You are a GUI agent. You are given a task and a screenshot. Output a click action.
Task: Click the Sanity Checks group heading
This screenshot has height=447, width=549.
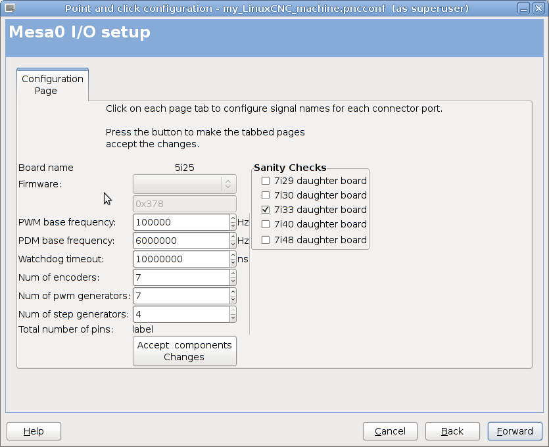tap(290, 168)
